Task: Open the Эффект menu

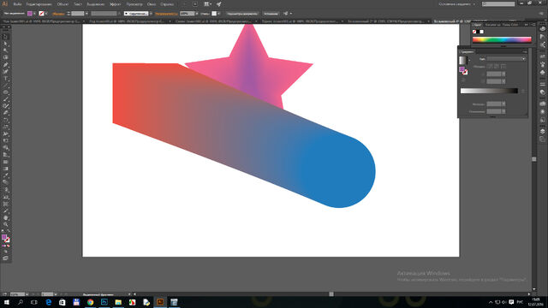Action: 116,4
